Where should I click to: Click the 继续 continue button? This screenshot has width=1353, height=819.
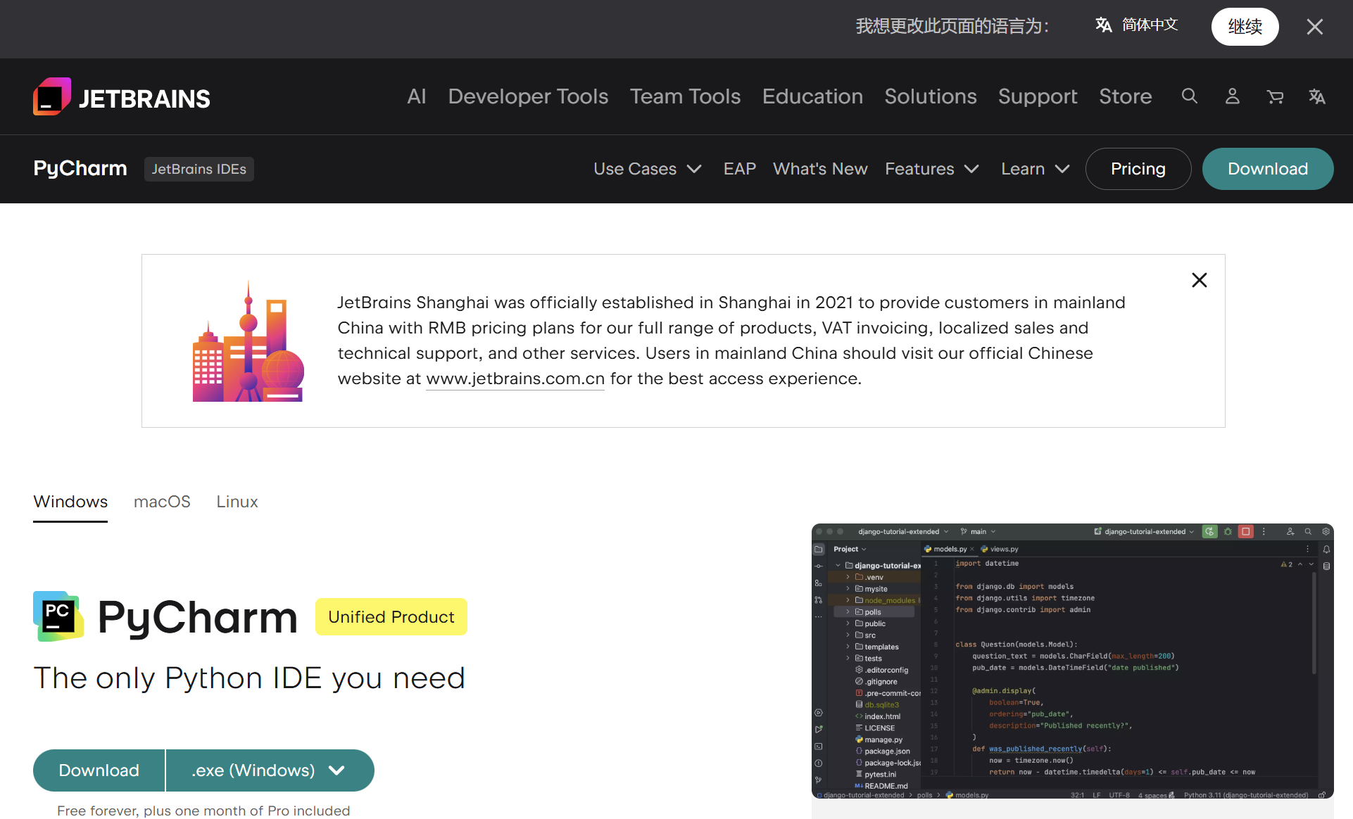click(x=1245, y=27)
